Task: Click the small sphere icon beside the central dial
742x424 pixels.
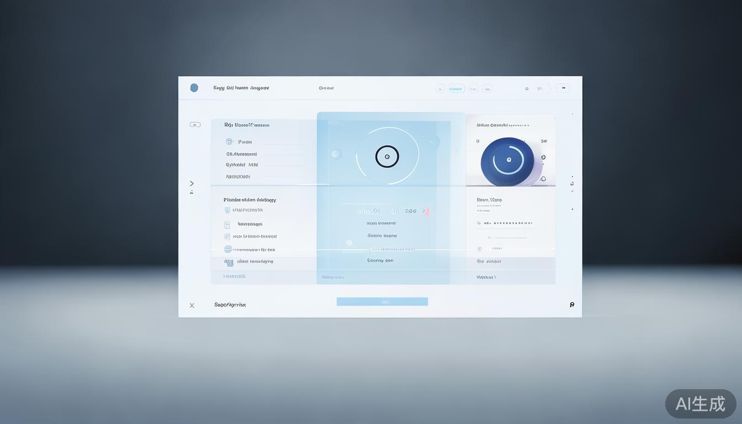Action: click(x=336, y=154)
